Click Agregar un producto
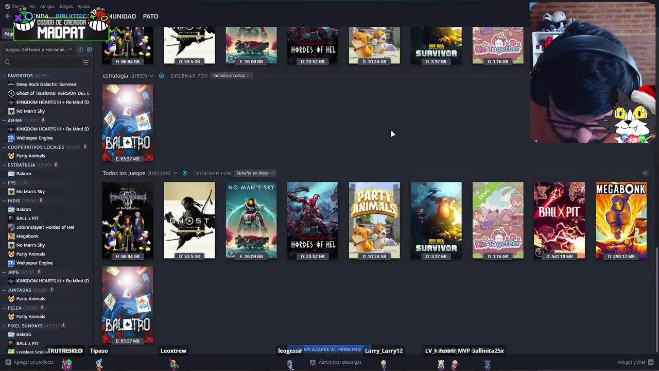 tap(33, 362)
